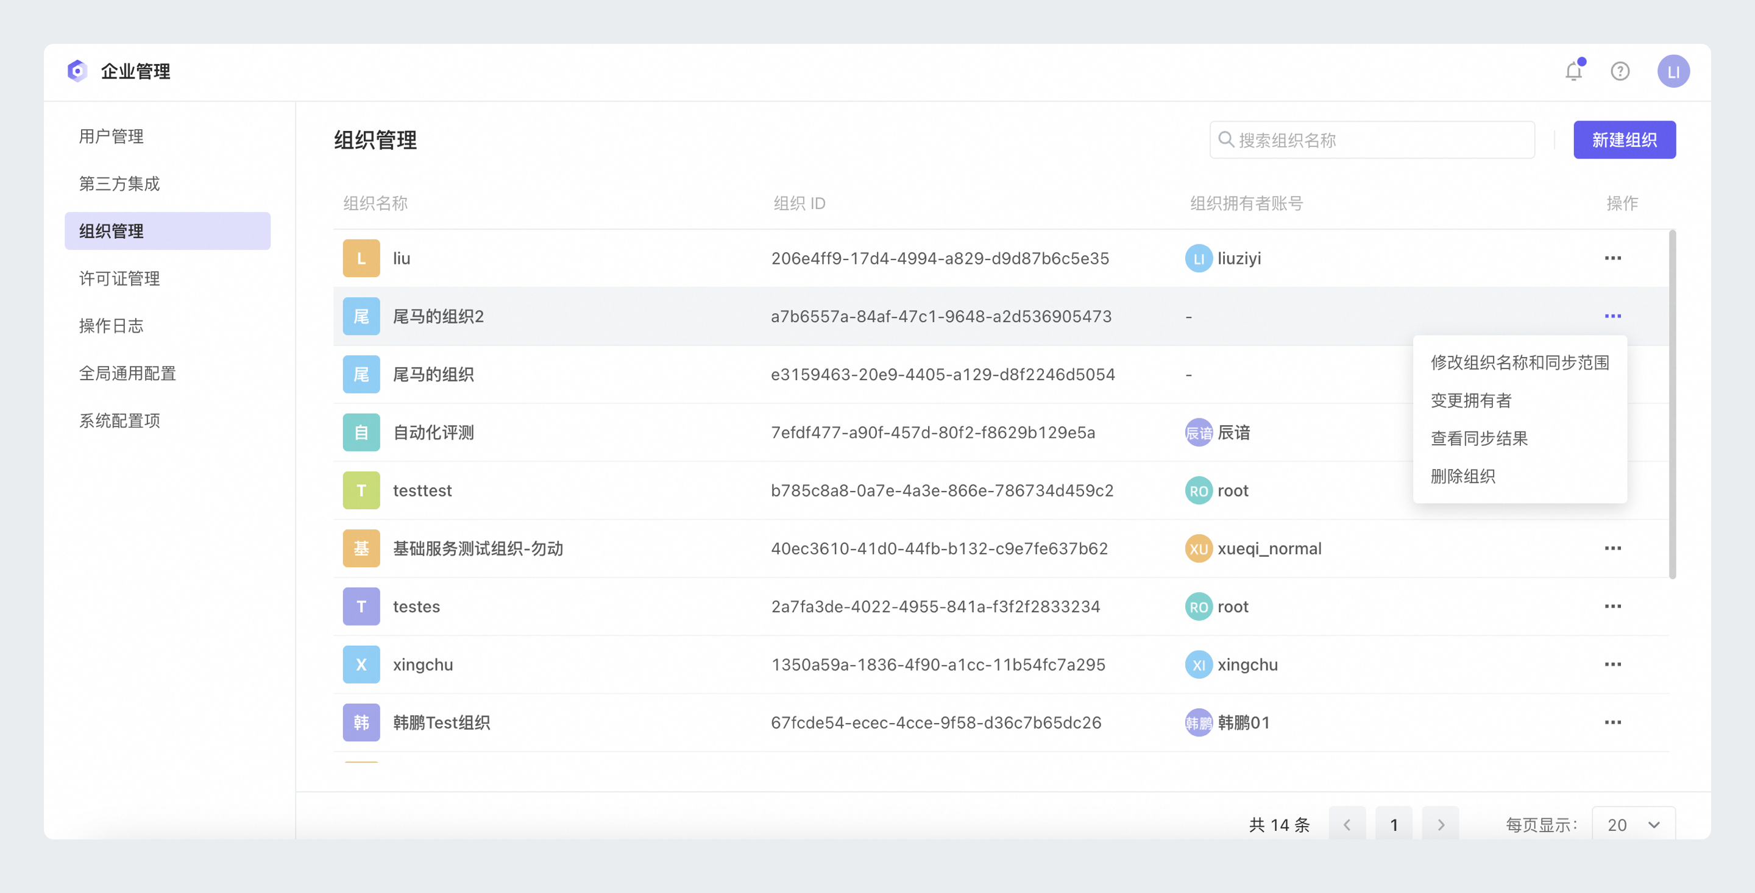Click the 组织 ID column header
This screenshot has width=1755, height=893.
(799, 203)
